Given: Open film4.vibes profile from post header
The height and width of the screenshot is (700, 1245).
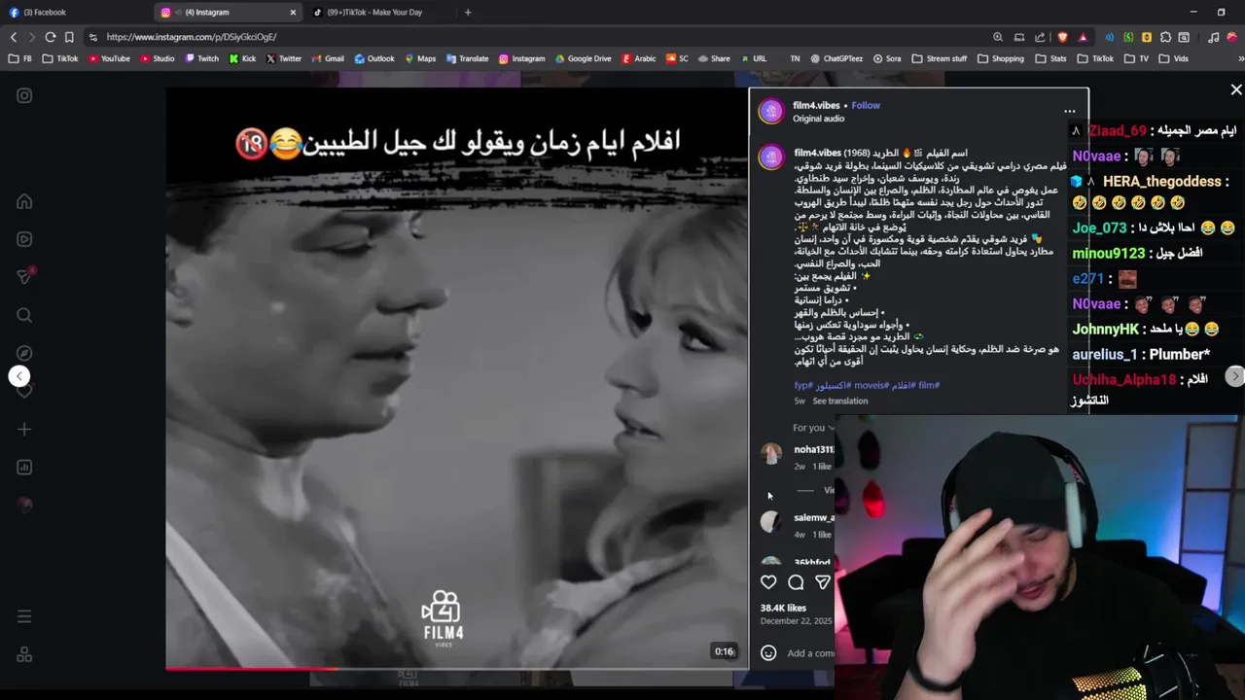Looking at the screenshot, I should pos(816,105).
